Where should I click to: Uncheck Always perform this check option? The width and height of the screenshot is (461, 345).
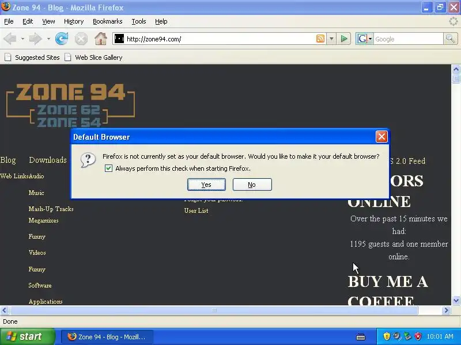pyautogui.click(x=108, y=168)
